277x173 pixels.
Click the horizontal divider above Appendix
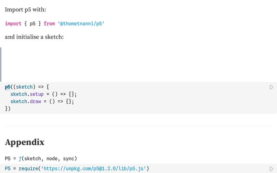138,126
